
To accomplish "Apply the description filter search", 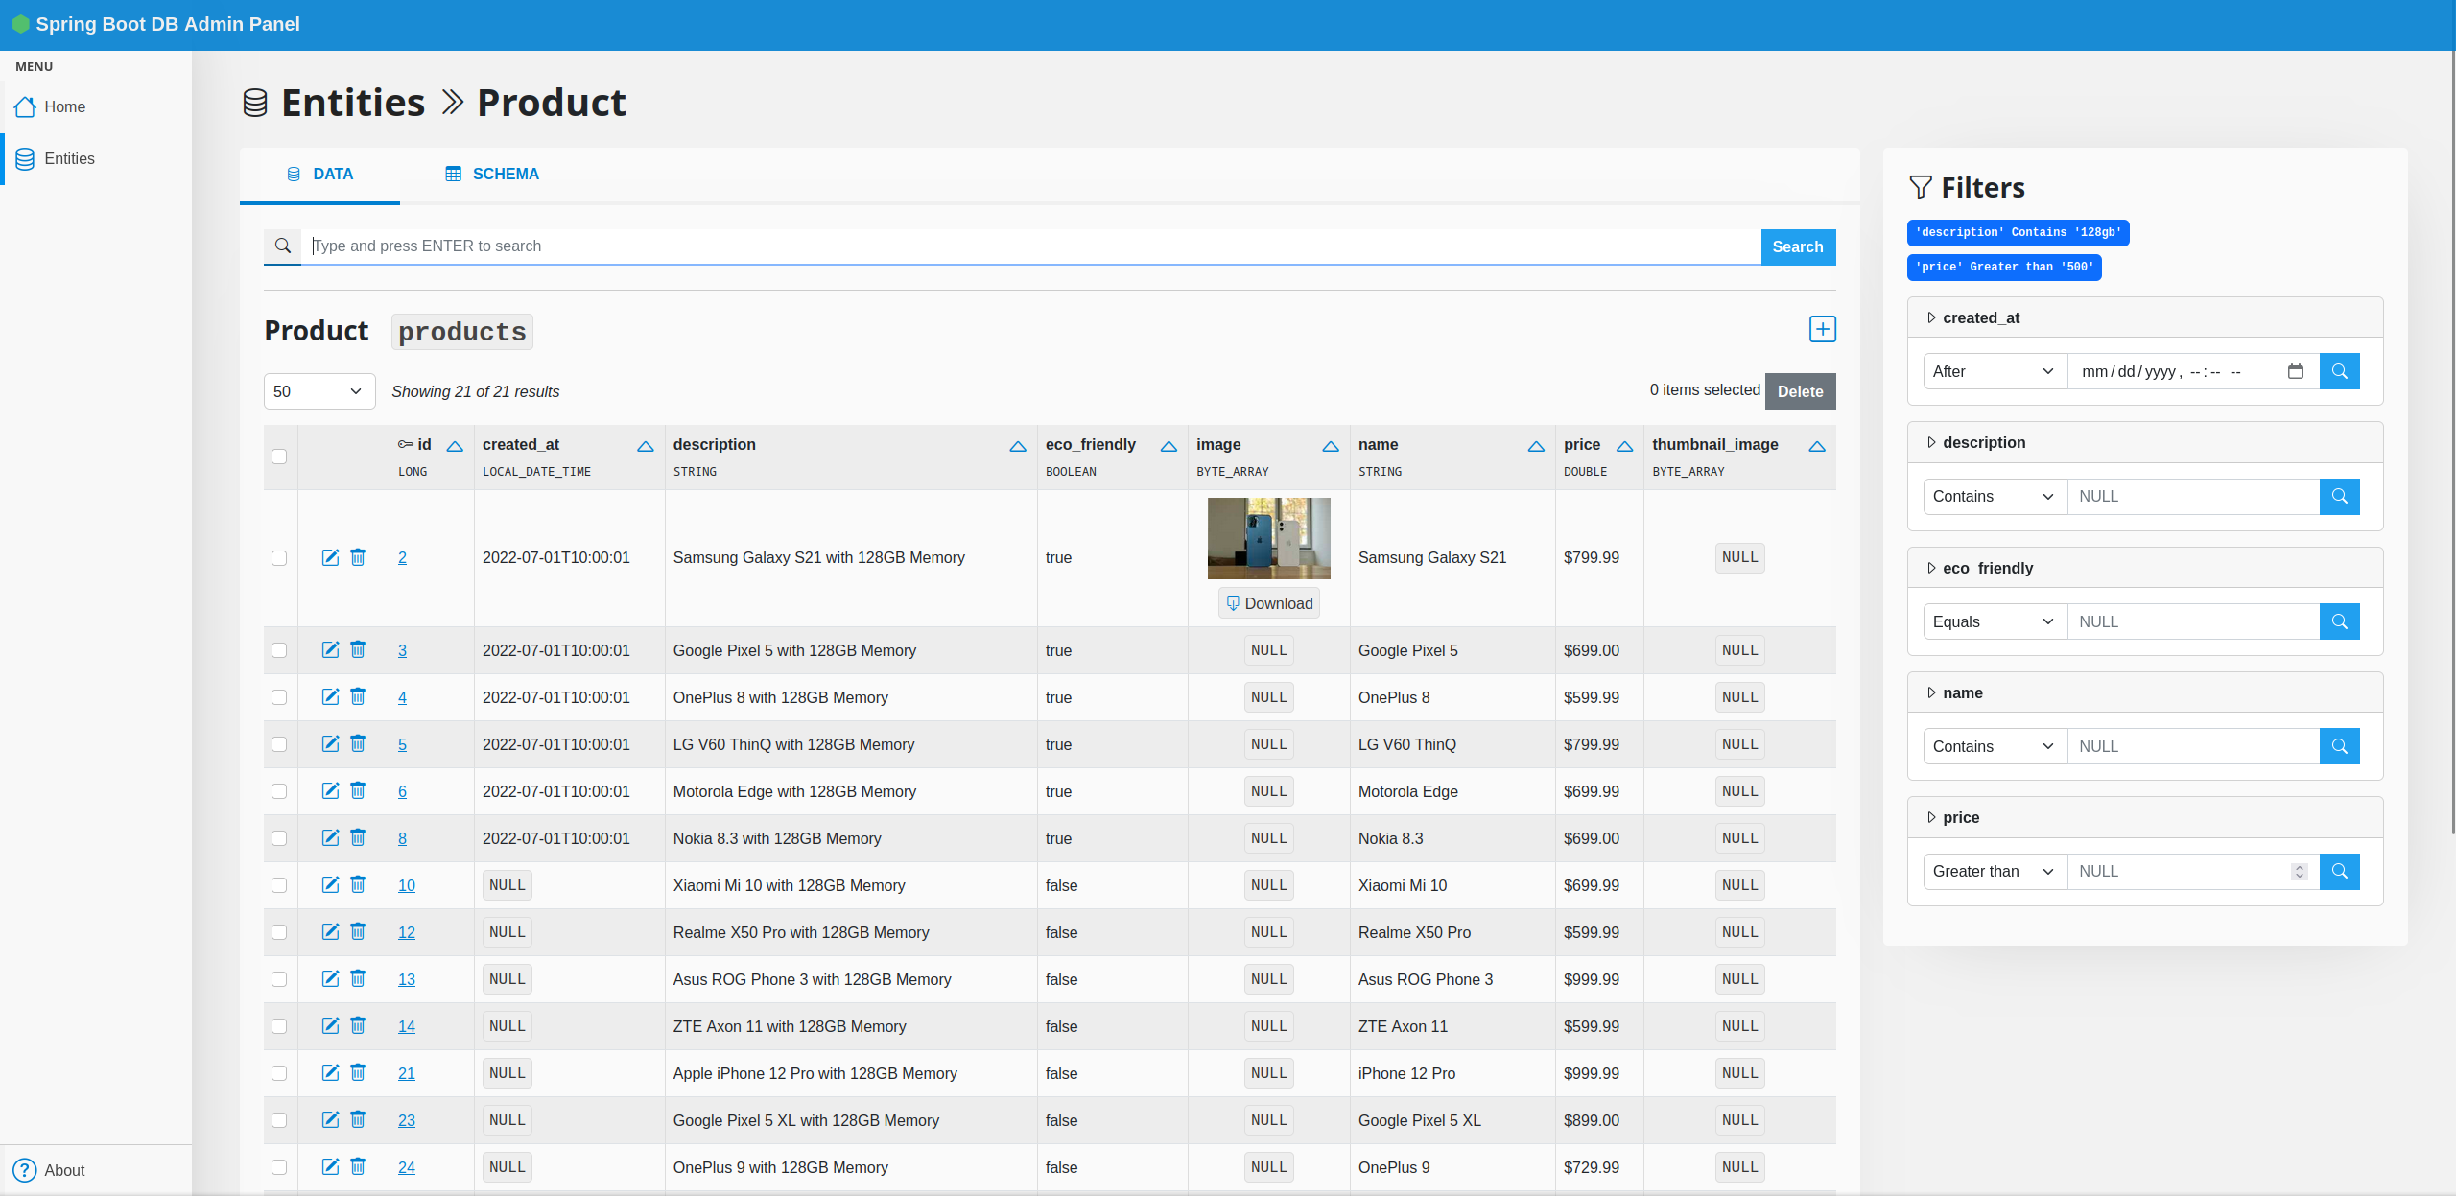I will (2339, 496).
